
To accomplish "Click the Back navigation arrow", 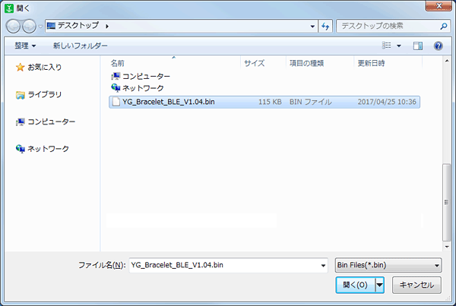I will coord(13,27).
